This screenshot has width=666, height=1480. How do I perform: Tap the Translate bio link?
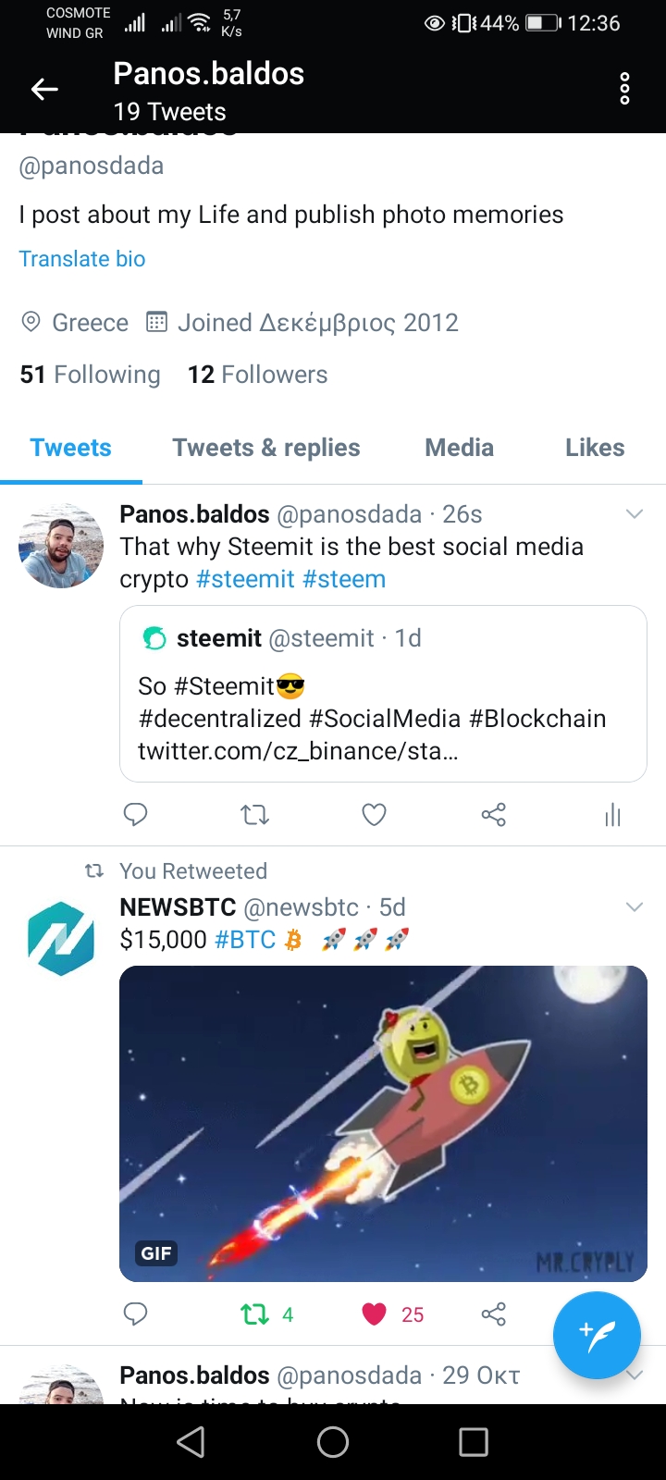pyautogui.click(x=82, y=259)
